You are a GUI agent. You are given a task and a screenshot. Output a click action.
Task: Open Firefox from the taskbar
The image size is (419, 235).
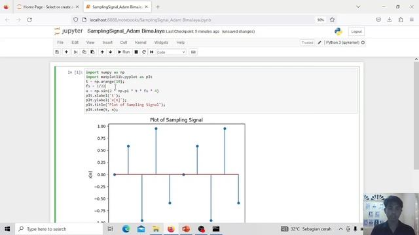coord(171,229)
